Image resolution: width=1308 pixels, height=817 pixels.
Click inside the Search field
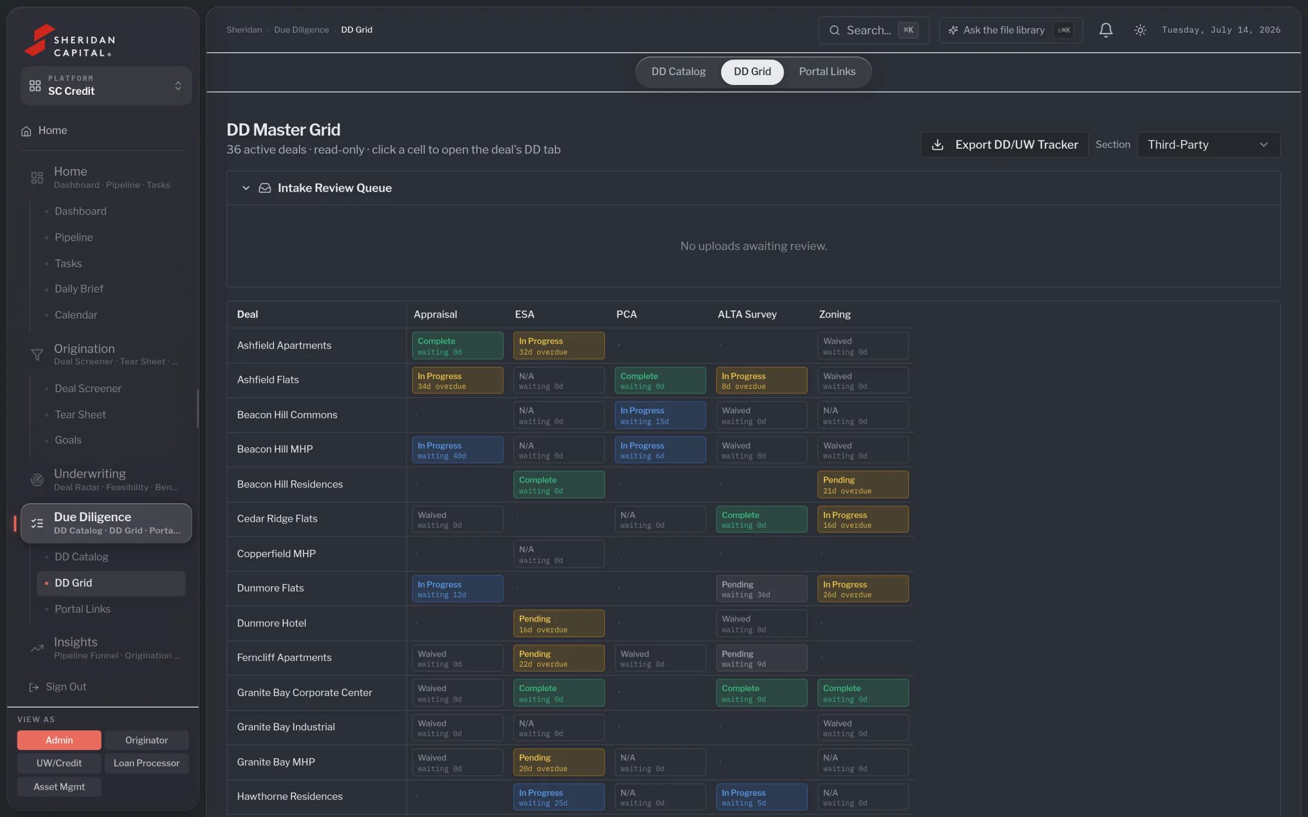873,30
